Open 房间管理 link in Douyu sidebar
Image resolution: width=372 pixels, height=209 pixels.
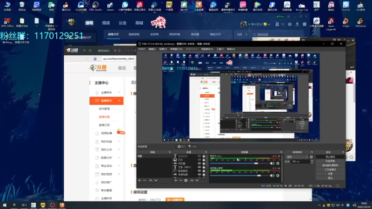(x=104, y=109)
